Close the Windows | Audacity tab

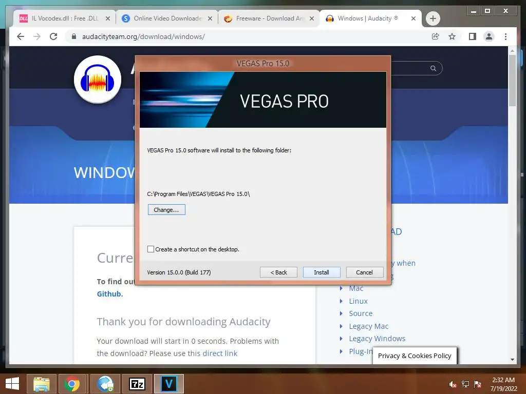coord(414,18)
